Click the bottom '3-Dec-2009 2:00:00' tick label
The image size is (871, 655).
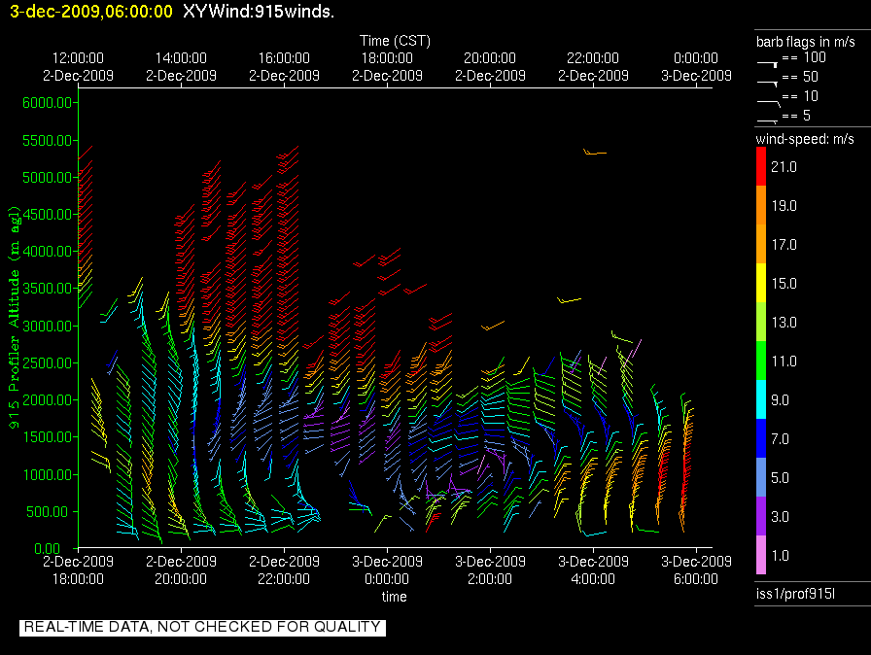(490, 570)
